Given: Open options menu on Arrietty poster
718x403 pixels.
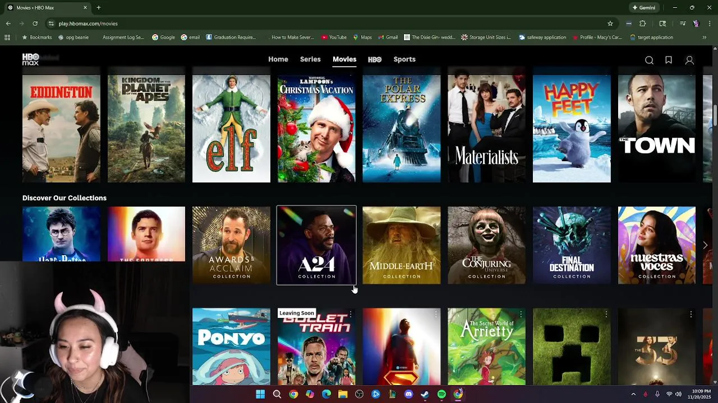Looking at the screenshot, I should (521, 315).
